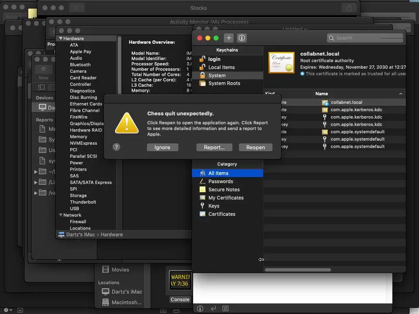Expand the /va folder in Console reports
Image resolution: width=419 pixels, height=314 pixels.
(x=36, y=193)
